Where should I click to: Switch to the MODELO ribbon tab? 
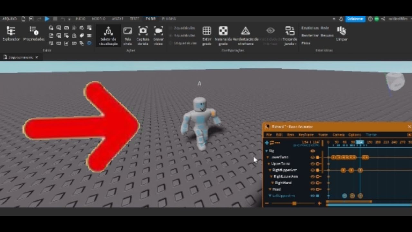click(x=98, y=19)
